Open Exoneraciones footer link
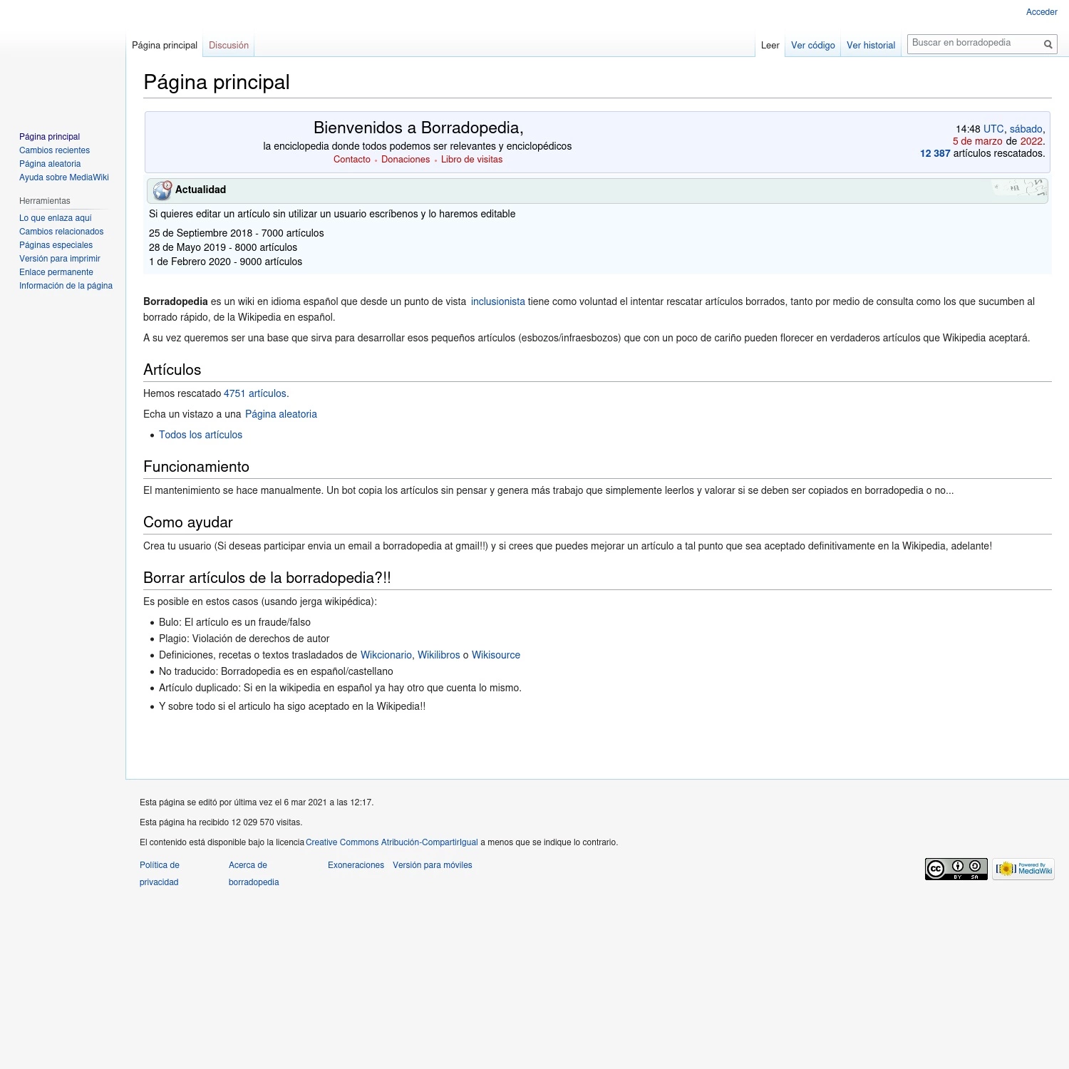Image resolution: width=1069 pixels, height=1069 pixels. click(x=356, y=865)
